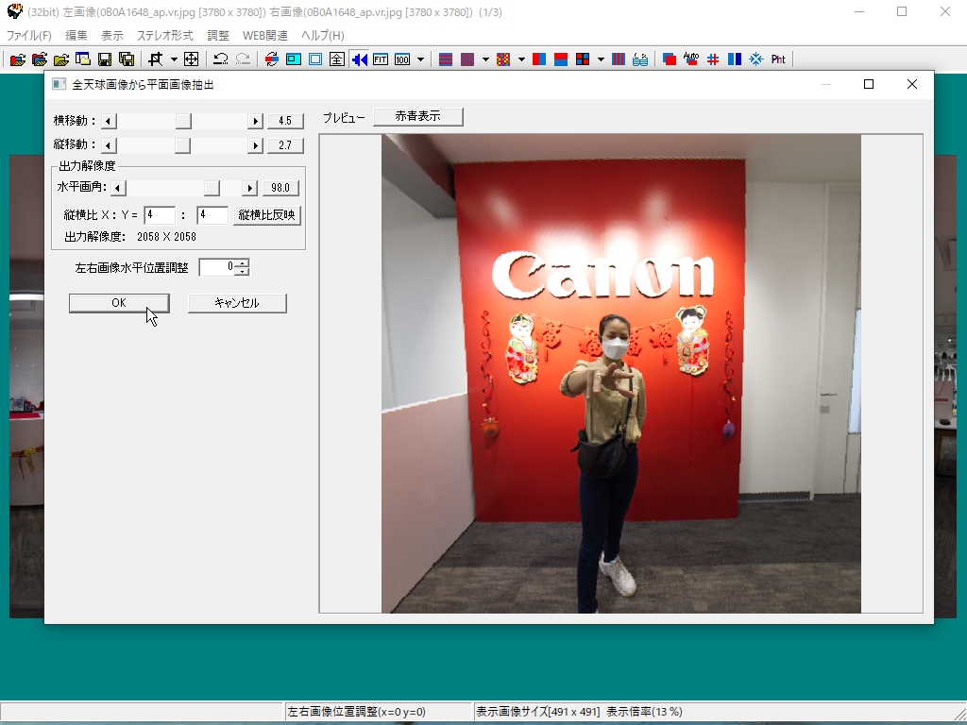Open the 編集 menu
This screenshot has height=725, width=967.
[76, 36]
